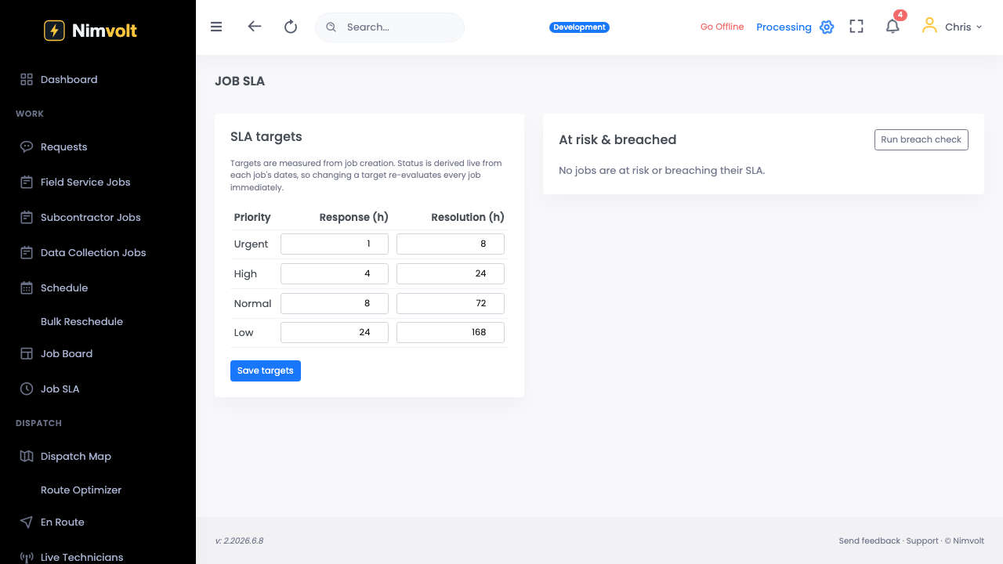Click the Development environment badge
The image size is (1003, 564).
point(579,27)
